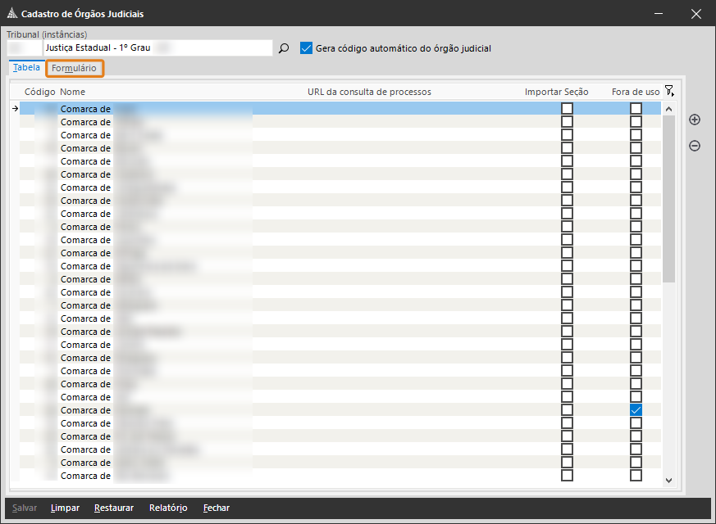Click the vertical scrollbar thumb of the table
This screenshot has height=524, width=716.
(x=668, y=196)
